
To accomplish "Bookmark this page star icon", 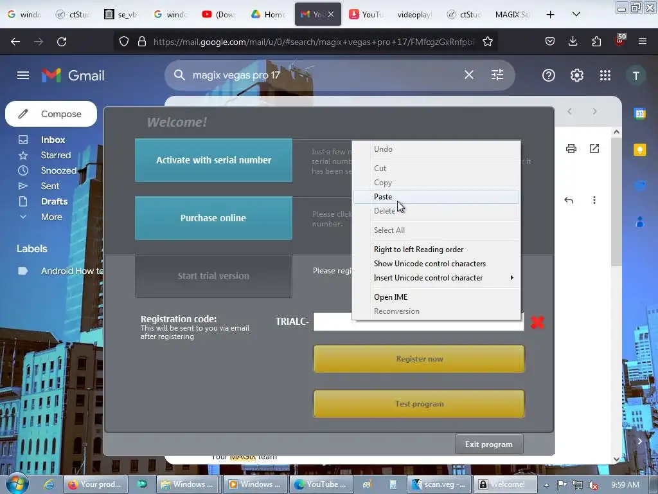I will tap(487, 42).
